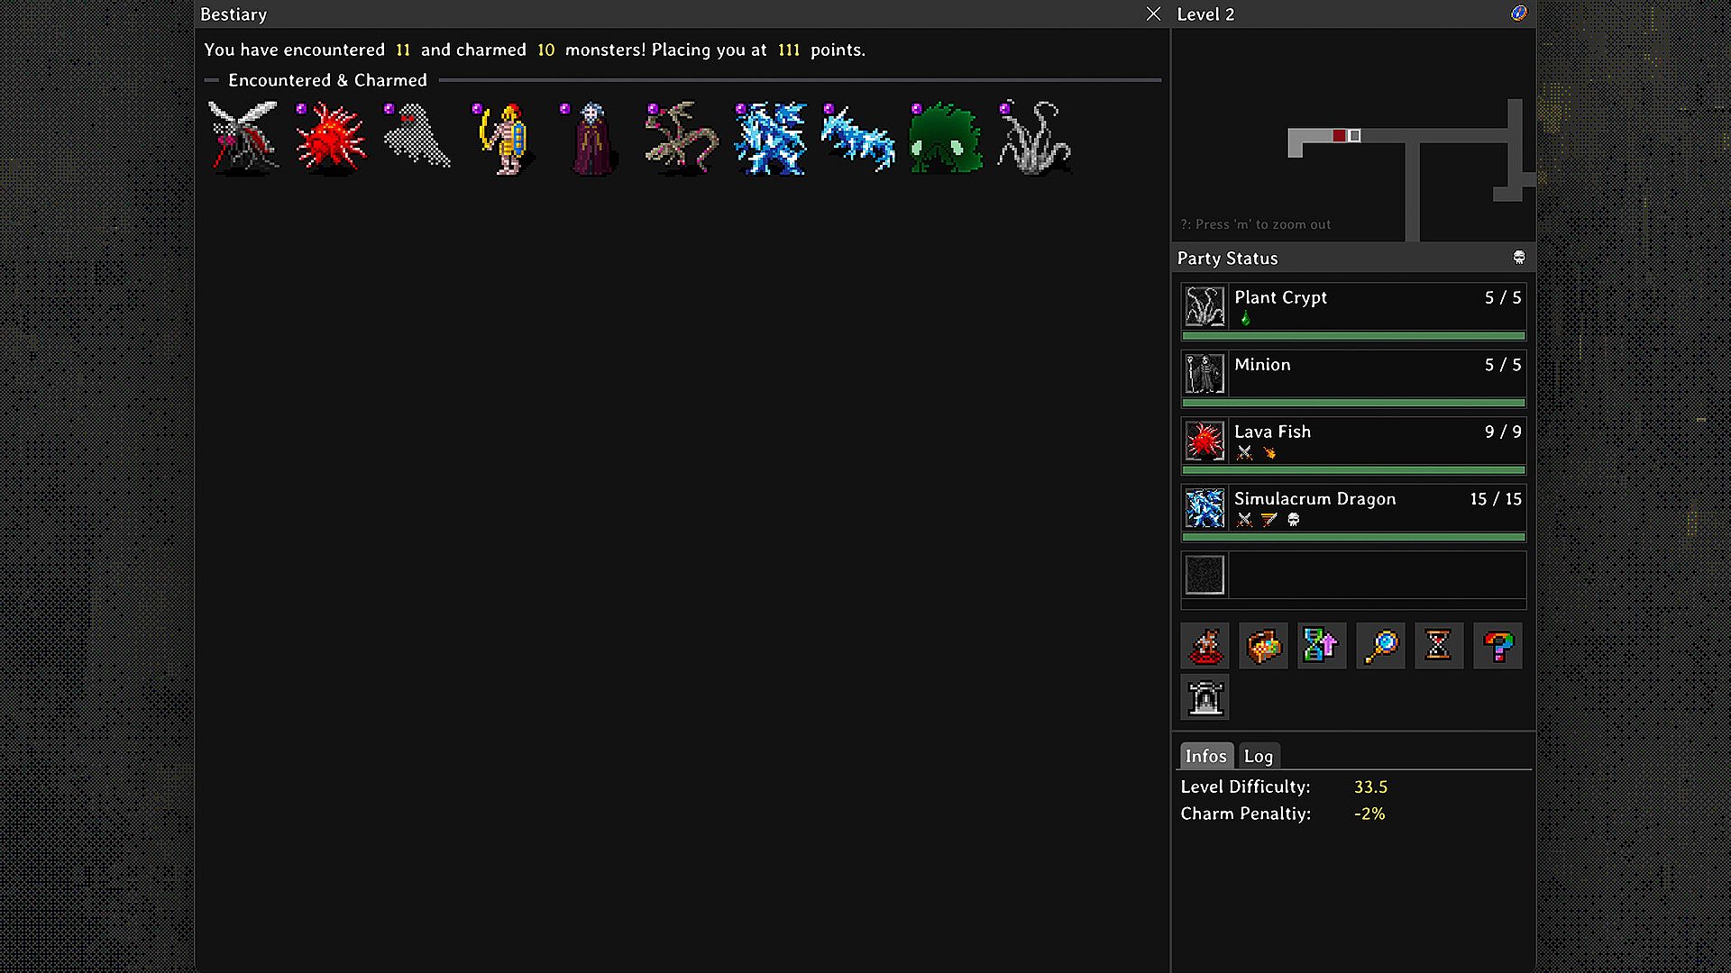Image resolution: width=1731 pixels, height=973 pixels.
Task: Click the magnifying glass inspect icon
Action: 1380,646
